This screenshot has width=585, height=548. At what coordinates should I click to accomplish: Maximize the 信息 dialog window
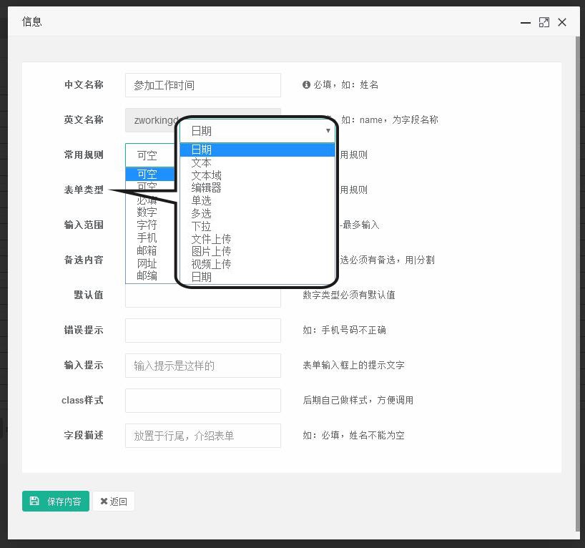(544, 22)
